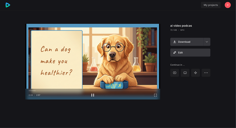
Task: Enter fullscreen mode
Action: pos(155,95)
